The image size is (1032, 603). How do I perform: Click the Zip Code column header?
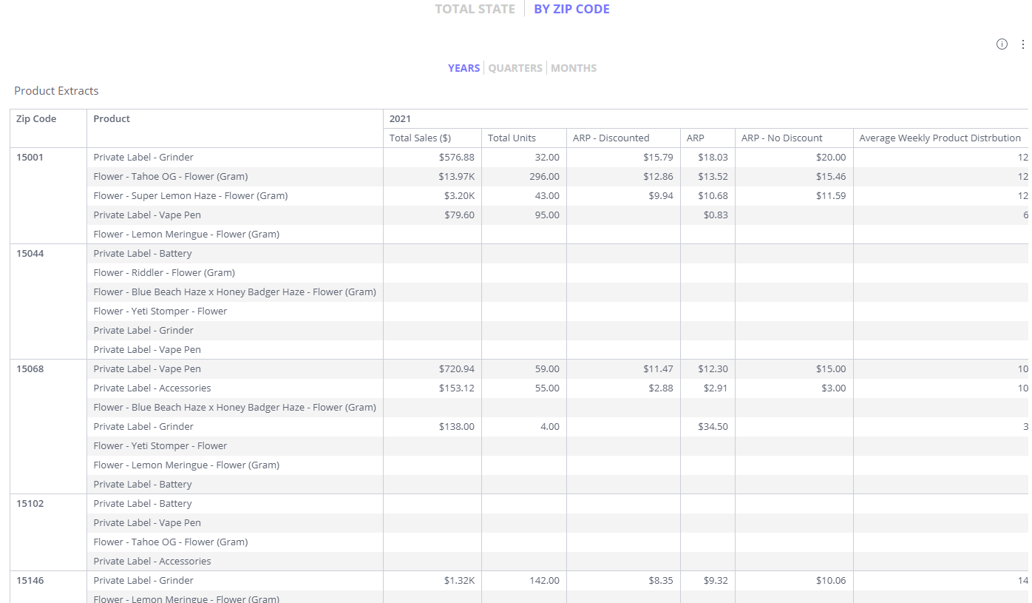click(x=36, y=119)
